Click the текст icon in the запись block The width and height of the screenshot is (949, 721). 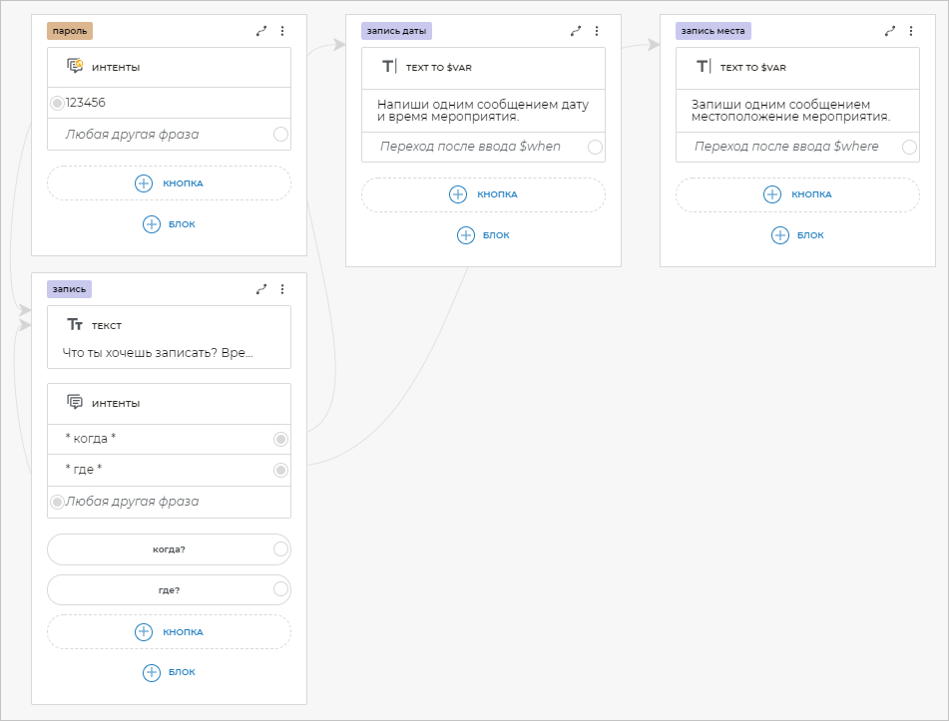pos(75,325)
